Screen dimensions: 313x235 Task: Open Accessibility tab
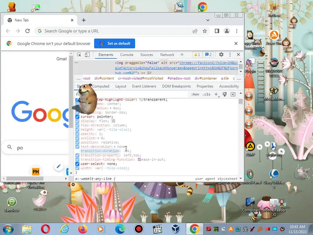229,86
